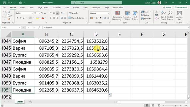The image size is (190, 107).
Task: Decrease decimal places
Action: click(x=108, y=18)
